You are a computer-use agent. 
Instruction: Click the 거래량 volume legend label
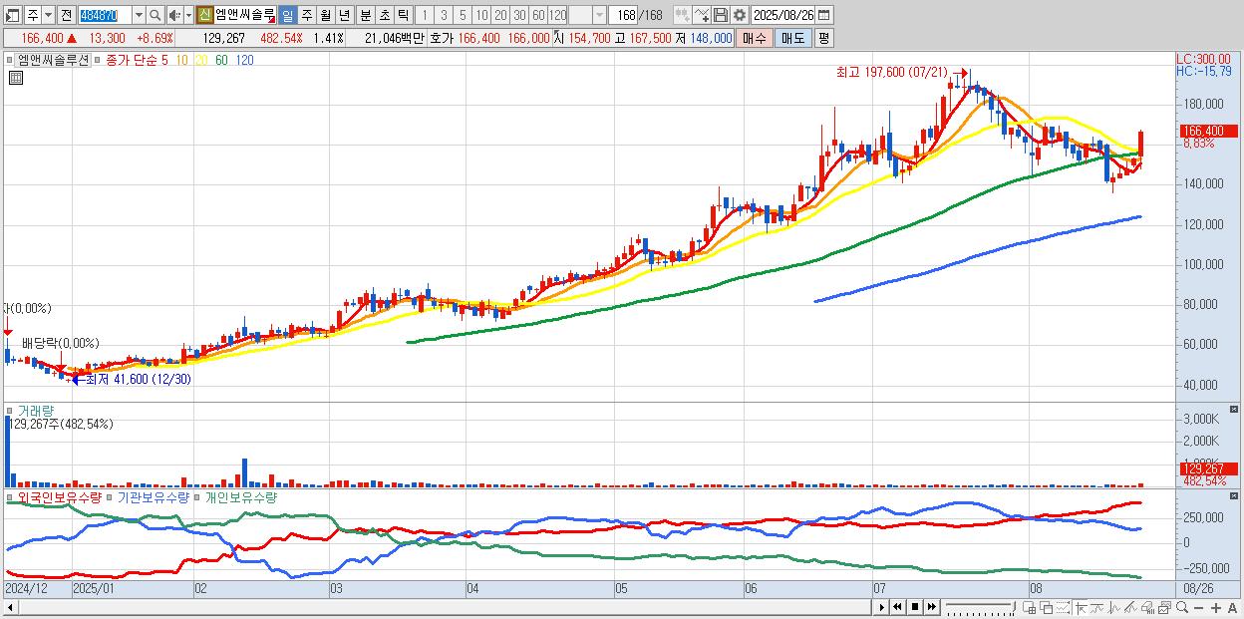tap(35, 411)
